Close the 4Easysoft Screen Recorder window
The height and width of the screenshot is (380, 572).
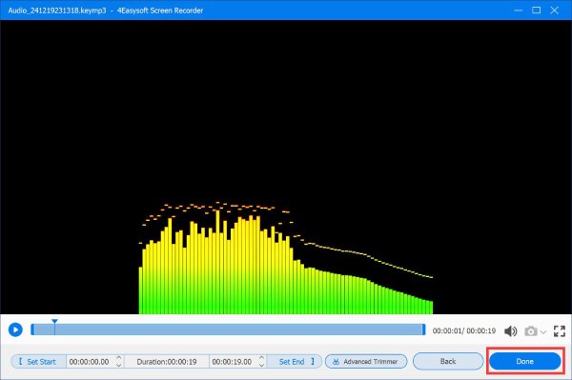[555, 10]
